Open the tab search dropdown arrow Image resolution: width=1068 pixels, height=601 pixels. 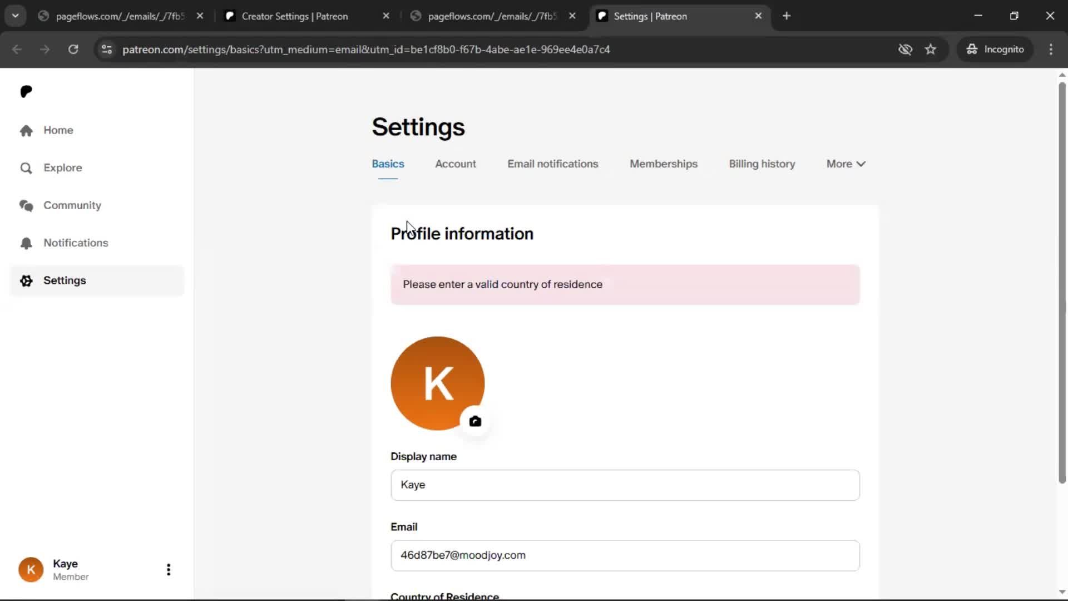[16, 16]
